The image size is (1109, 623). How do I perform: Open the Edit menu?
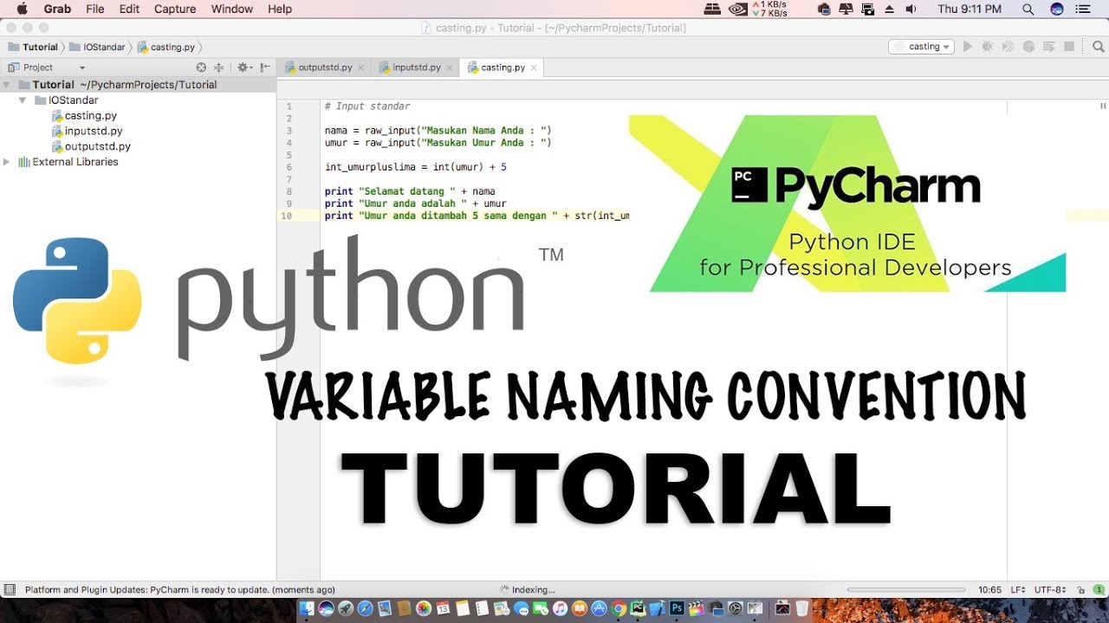(129, 9)
